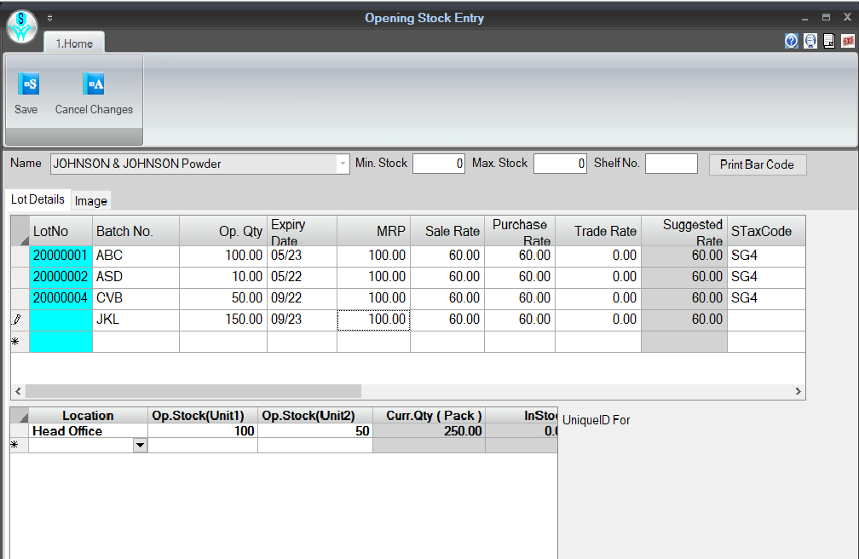
Task: Open the quick access toolbar arrow
Action: 49,18
